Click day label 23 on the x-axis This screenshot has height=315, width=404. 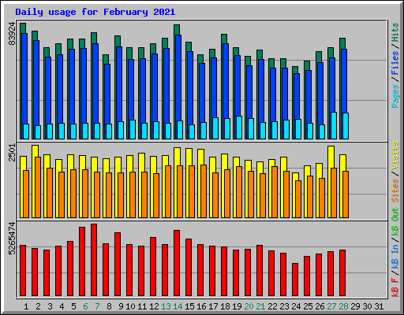[284, 306]
